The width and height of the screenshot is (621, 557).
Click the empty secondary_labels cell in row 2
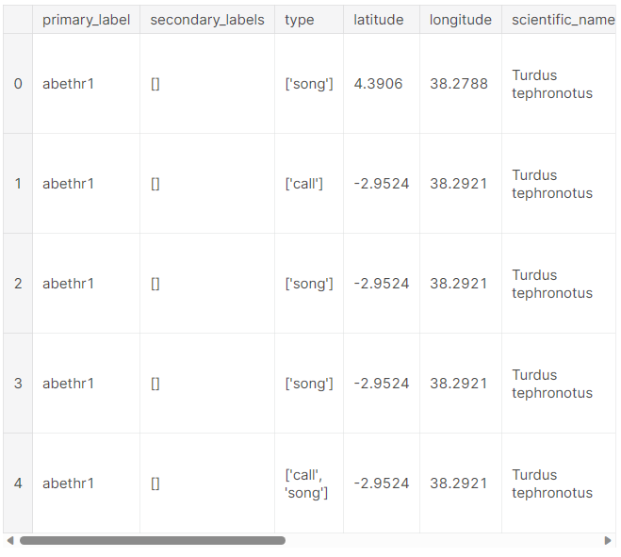pos(207,284)
